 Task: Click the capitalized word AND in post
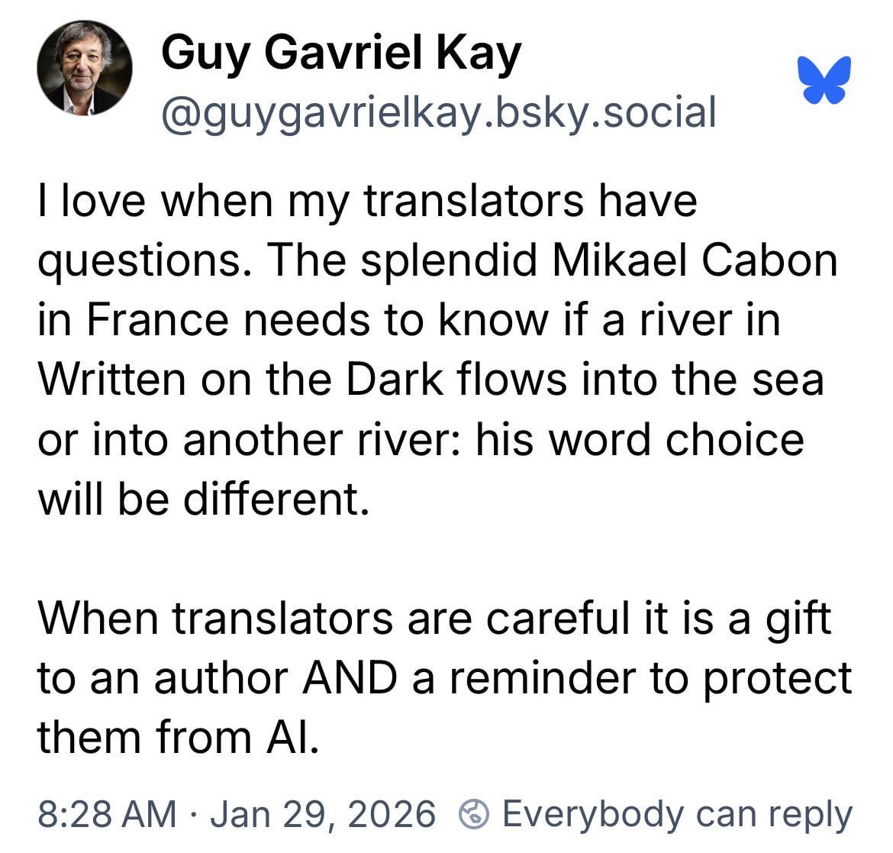coord(350,678)
